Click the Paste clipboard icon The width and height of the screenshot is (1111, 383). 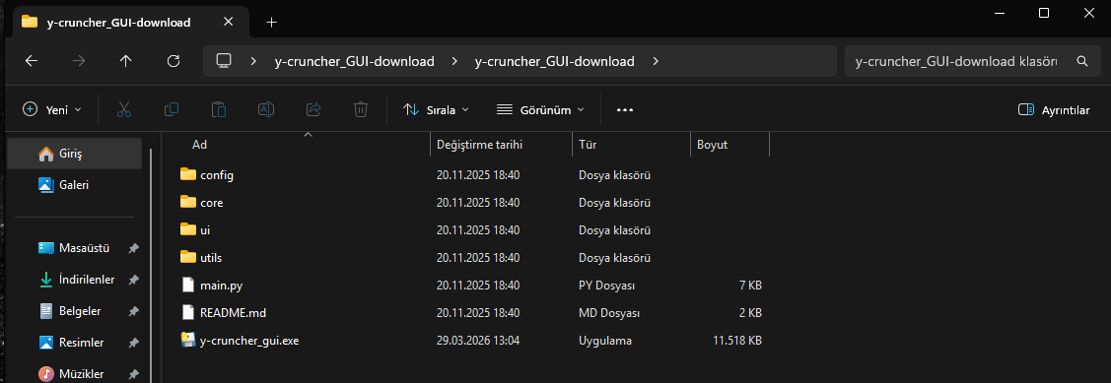click(x=219, y=109)
